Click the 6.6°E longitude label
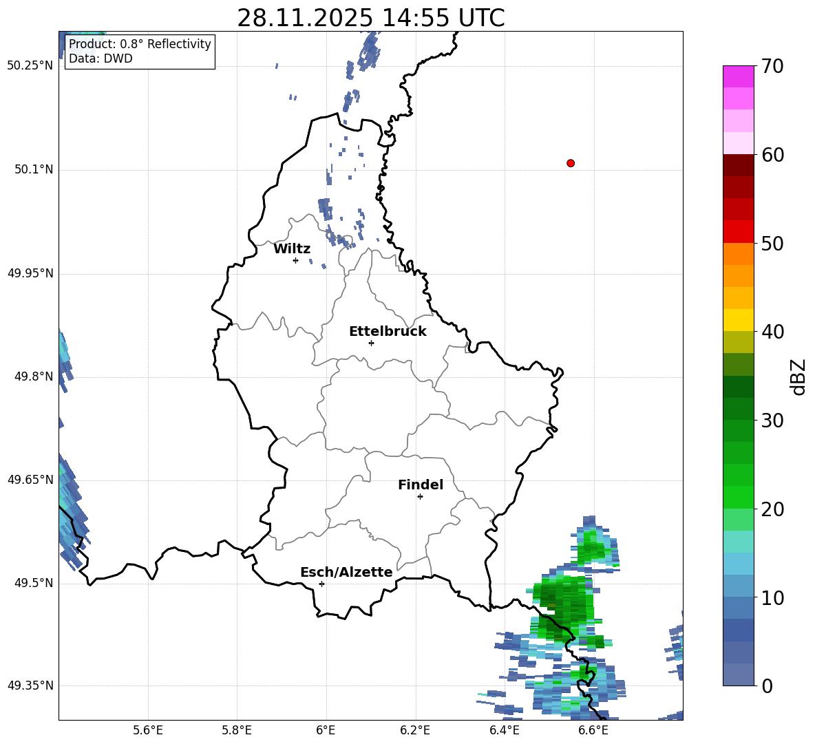 click(593, 730)
